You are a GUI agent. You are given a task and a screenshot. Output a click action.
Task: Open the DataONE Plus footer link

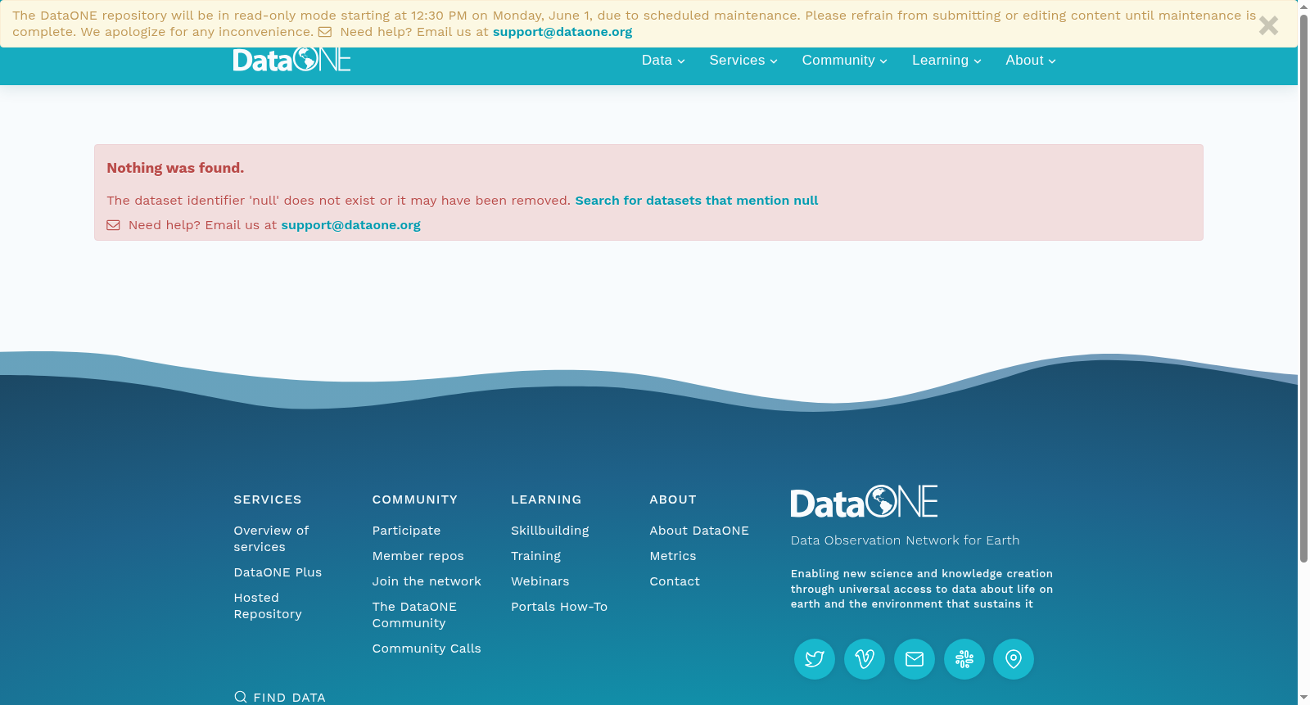tap(278, 572)
